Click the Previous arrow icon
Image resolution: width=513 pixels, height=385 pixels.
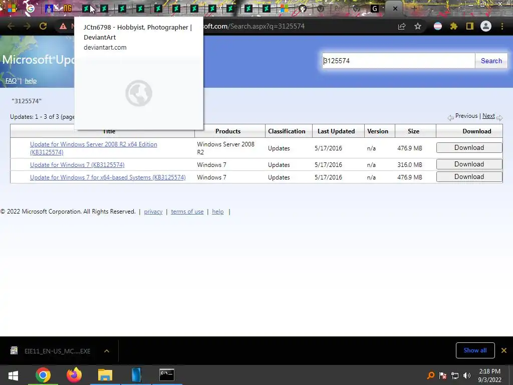coord(450,117)
